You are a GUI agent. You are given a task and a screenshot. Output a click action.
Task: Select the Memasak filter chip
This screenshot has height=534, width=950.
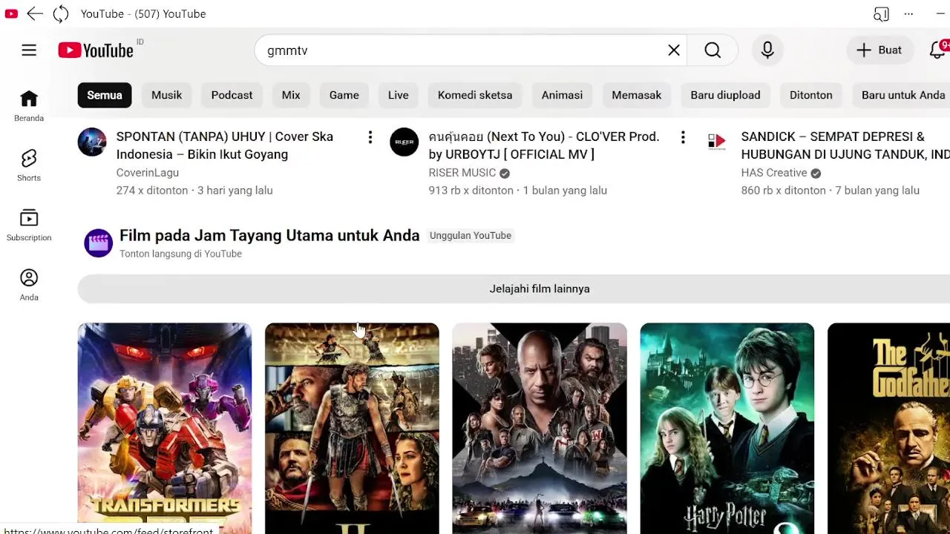pos(637,95)
